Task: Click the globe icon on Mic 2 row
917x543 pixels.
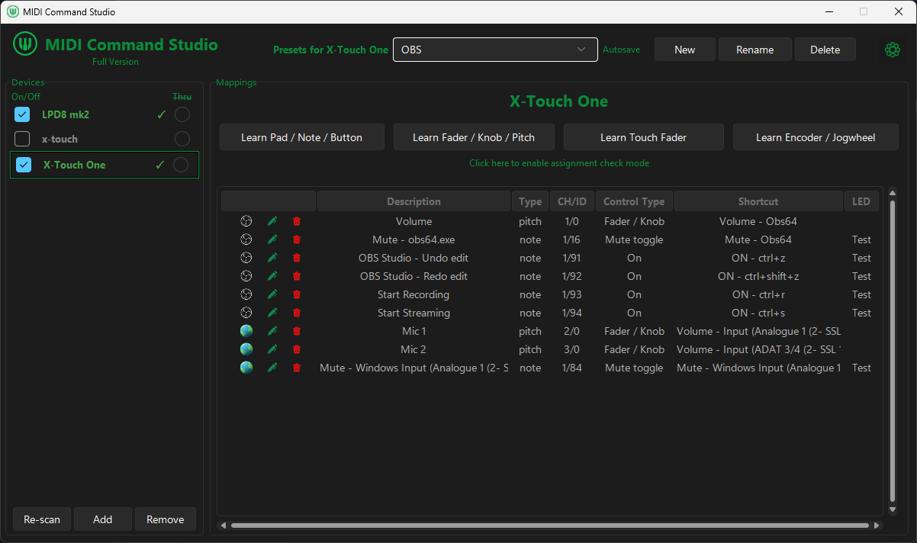Action: tap(246, 349)
